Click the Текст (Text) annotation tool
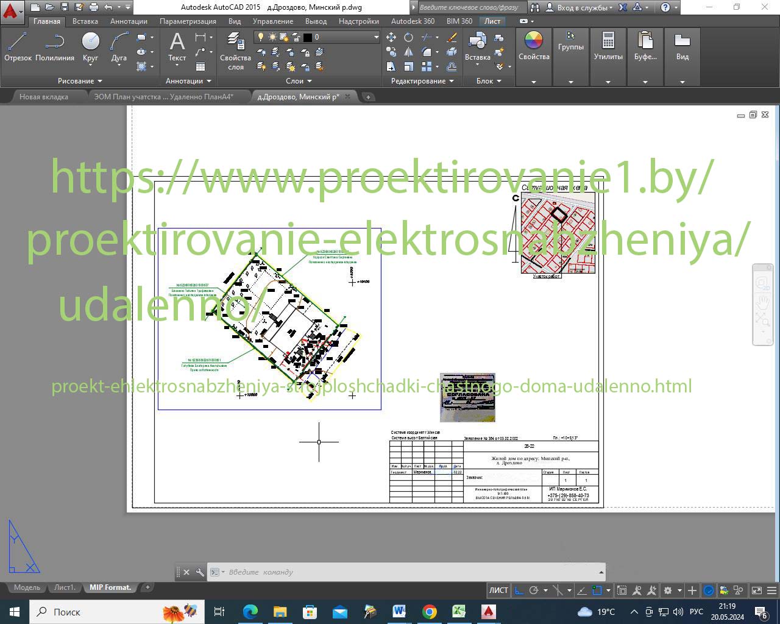Image resolution: width=780 pixels, height=624 pixels. [177, 46]
